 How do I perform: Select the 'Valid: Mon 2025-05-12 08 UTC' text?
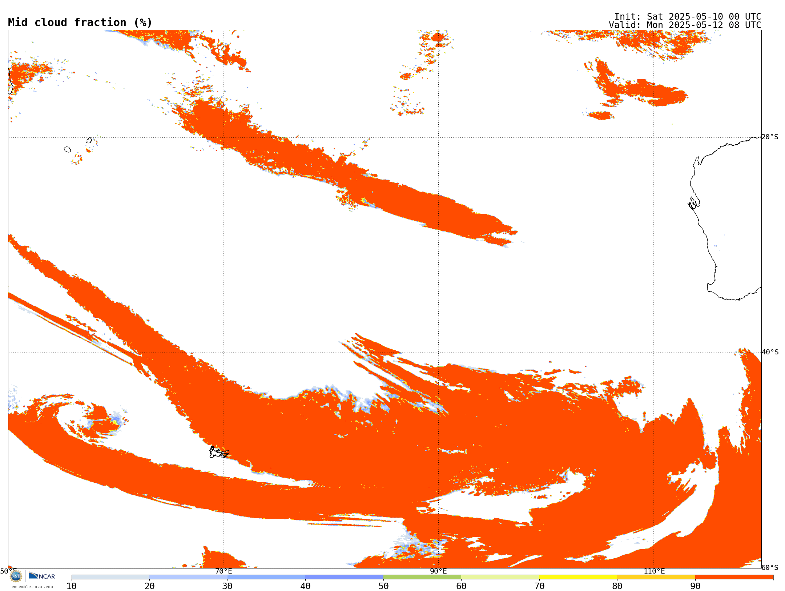pyautogui.click(x=685, y=25)
